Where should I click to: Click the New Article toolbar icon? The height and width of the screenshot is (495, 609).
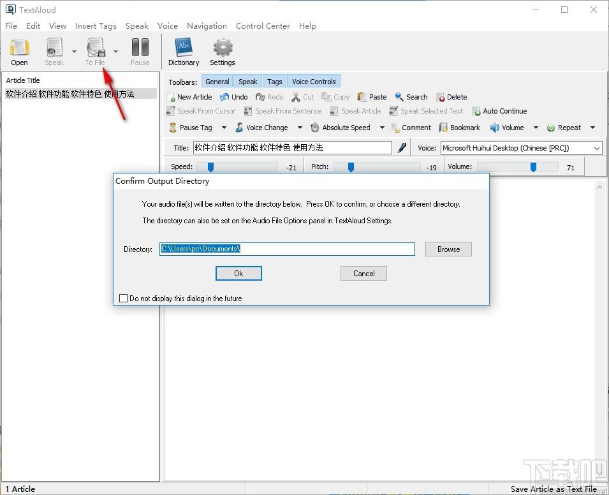[x=170, y=97]
